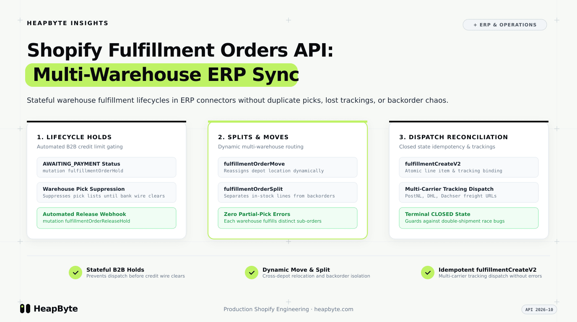Image resolution: width=577 pixels, height=322 pixels.
Task: Select the Warehouse Pick Suppression item
Action: [107, 192]
